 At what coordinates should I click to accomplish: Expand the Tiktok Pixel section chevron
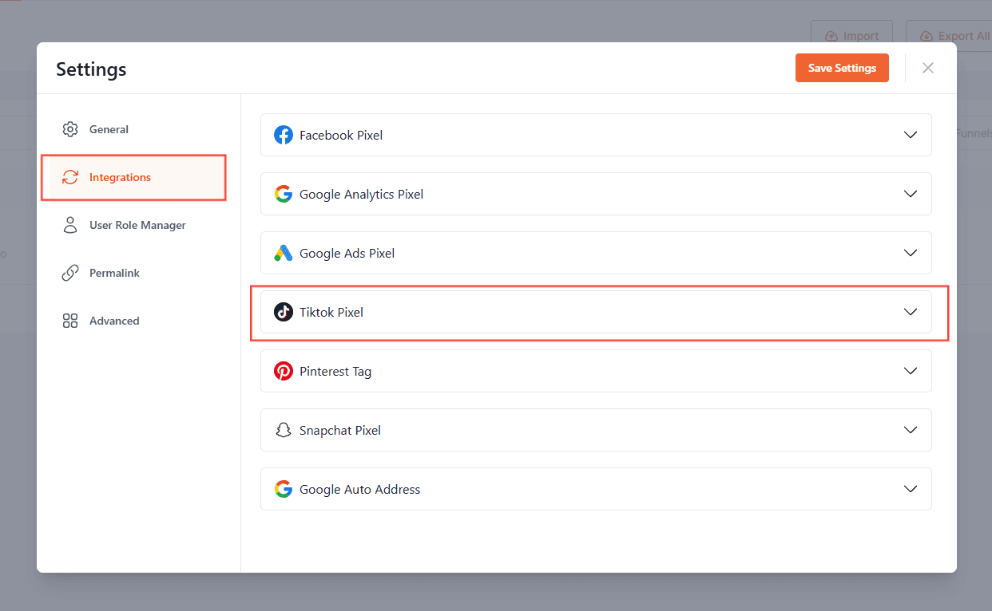(x=910, y=312)
